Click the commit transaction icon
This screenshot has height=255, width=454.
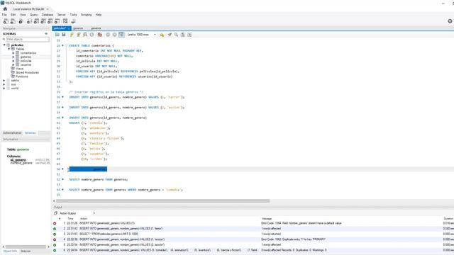[108, 35]
